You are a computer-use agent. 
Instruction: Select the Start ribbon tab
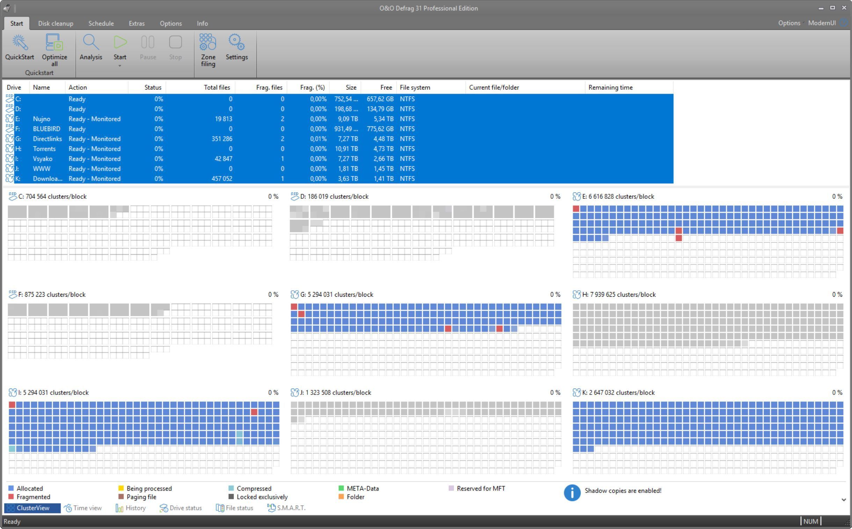(x=16, y=23)
